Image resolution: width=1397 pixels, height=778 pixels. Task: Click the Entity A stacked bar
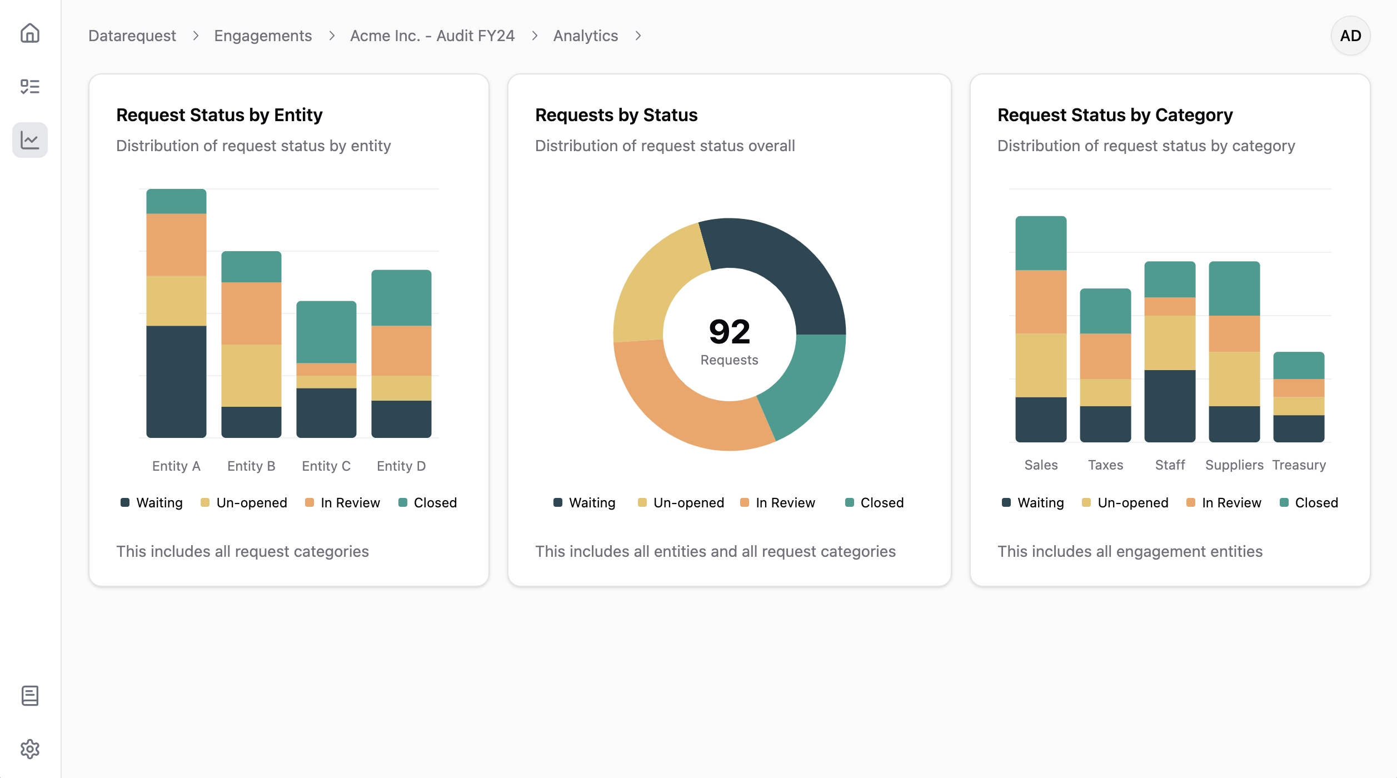176,313
